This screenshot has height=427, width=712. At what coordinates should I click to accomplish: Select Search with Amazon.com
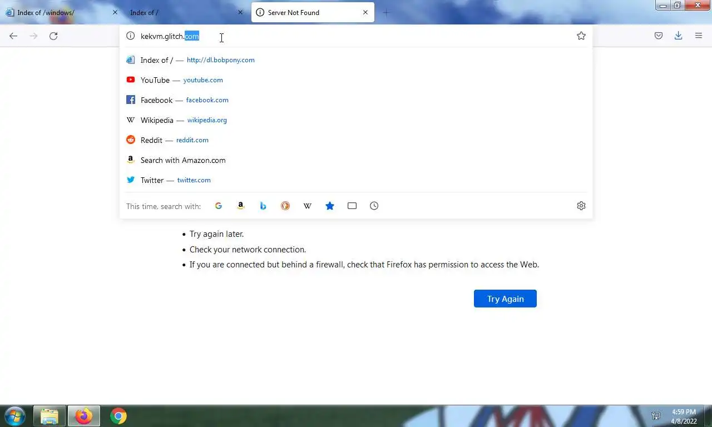[356, 160]
